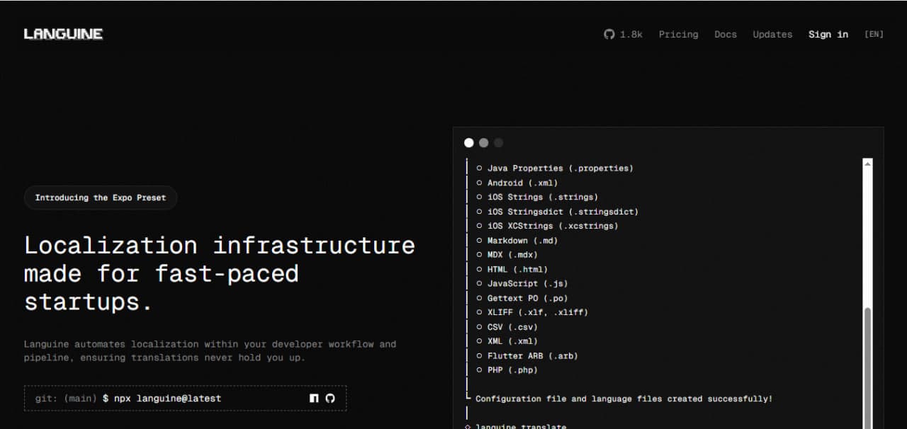Click the terminal scrollbar up arrow
Image resolution: width=907 pixels, height=429 pixels.
867,164
